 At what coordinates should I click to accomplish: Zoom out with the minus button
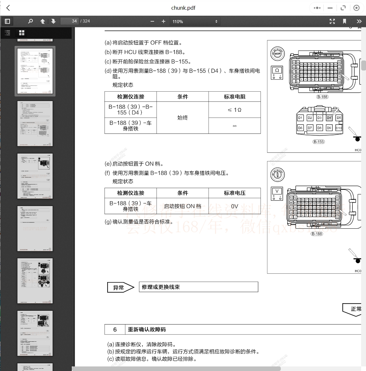pyautogui.click(x=152, y=21)
